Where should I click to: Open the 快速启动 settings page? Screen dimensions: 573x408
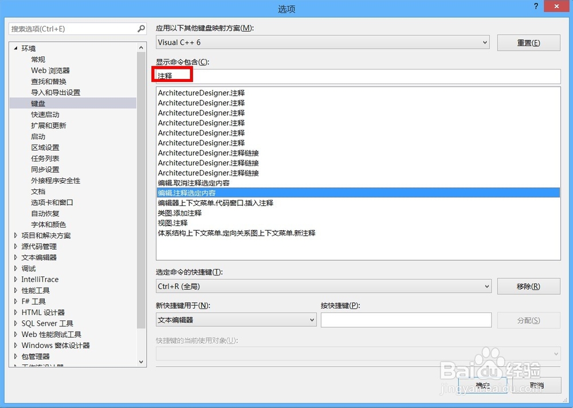pos(45,114)
